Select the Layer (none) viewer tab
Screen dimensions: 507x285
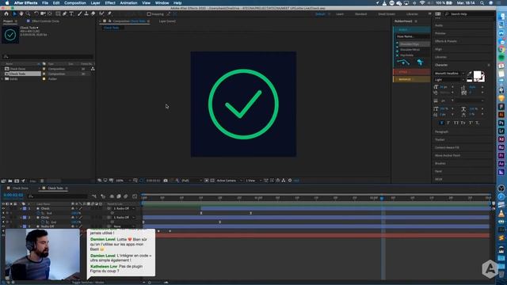click(167, 21)
